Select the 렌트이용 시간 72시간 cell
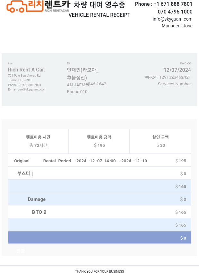This screenshot has height=274, width=199. click(x=38, y=141)
